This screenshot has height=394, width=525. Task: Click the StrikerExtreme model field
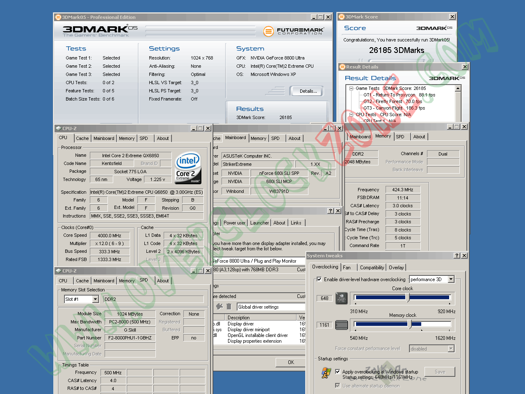[x=258, y=164]
